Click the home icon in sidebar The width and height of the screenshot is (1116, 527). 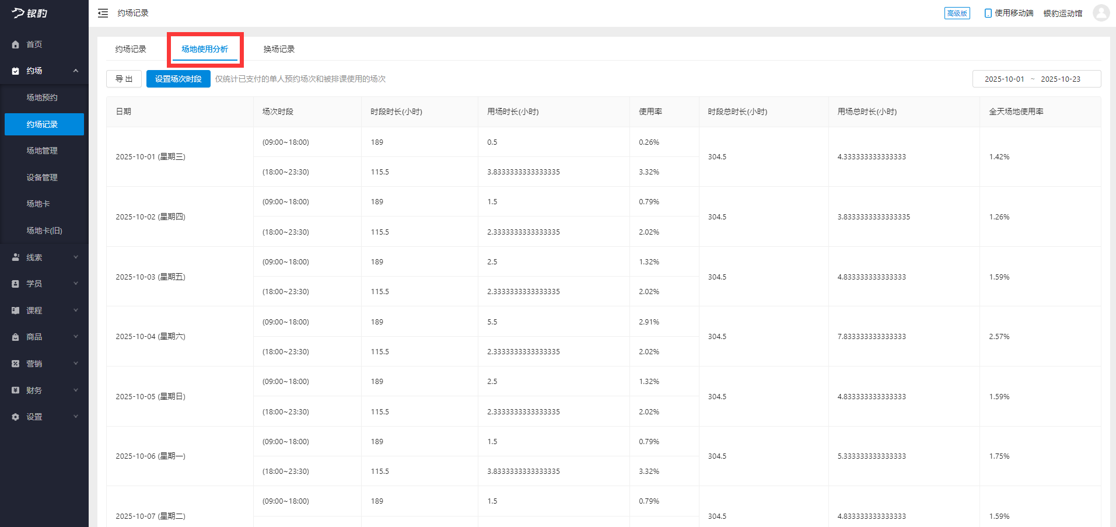tap(16, 44)
